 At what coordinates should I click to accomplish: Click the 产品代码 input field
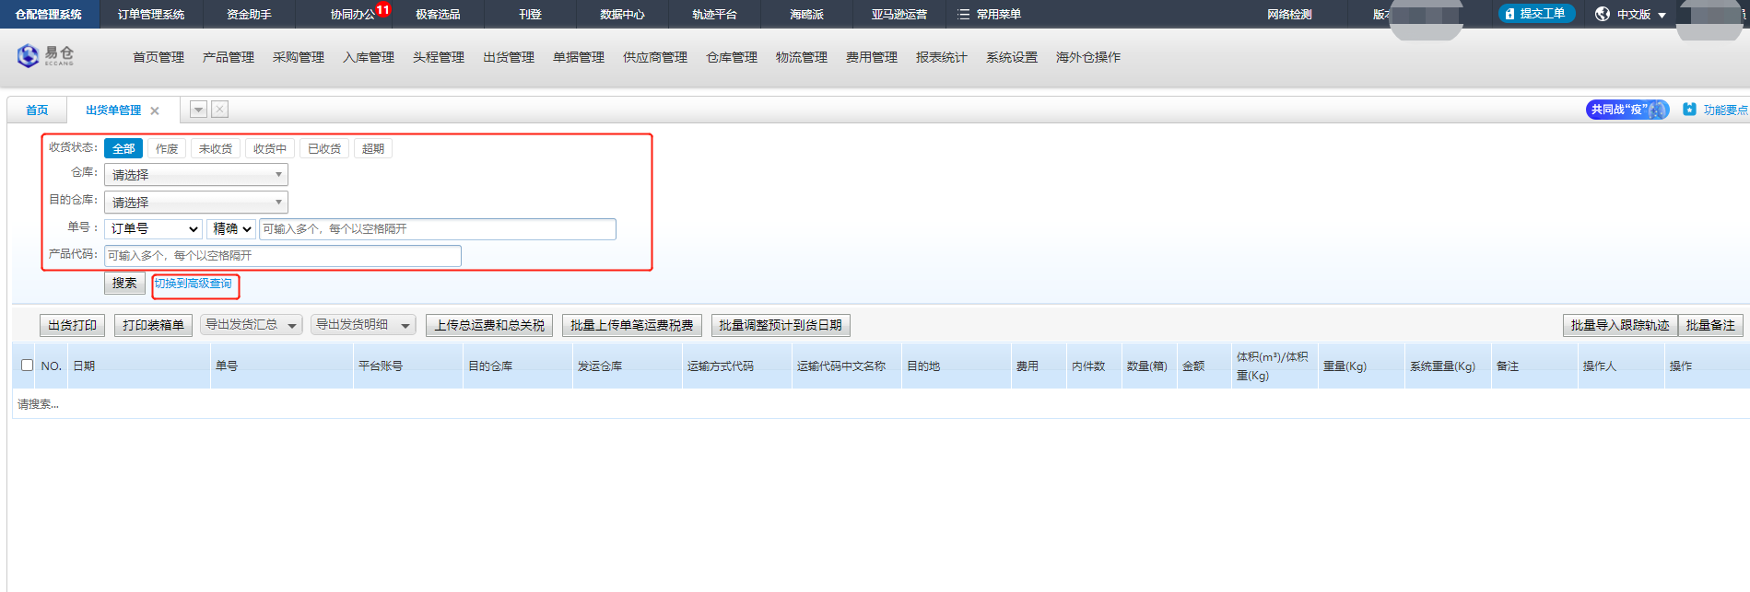coord(283,256)
